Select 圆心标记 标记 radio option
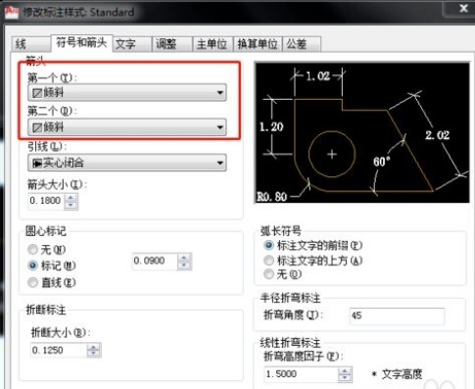Screen dimensions: 475x389 tap(32, 266)
